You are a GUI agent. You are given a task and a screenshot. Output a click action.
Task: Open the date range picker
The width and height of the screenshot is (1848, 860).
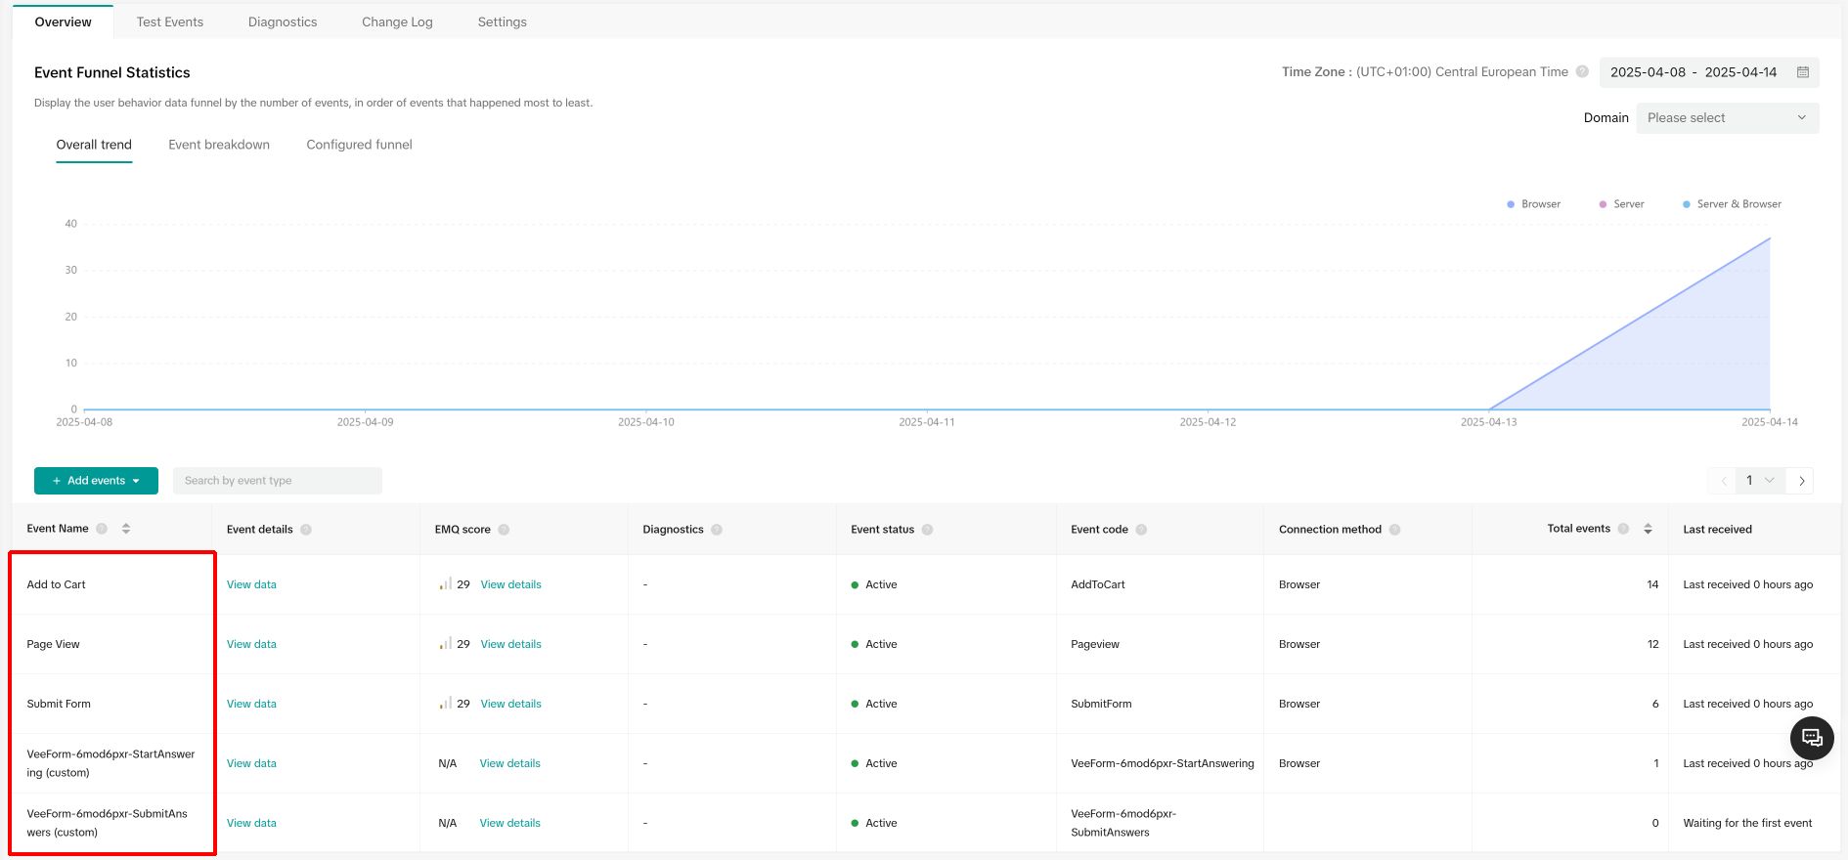[1709, 72]
